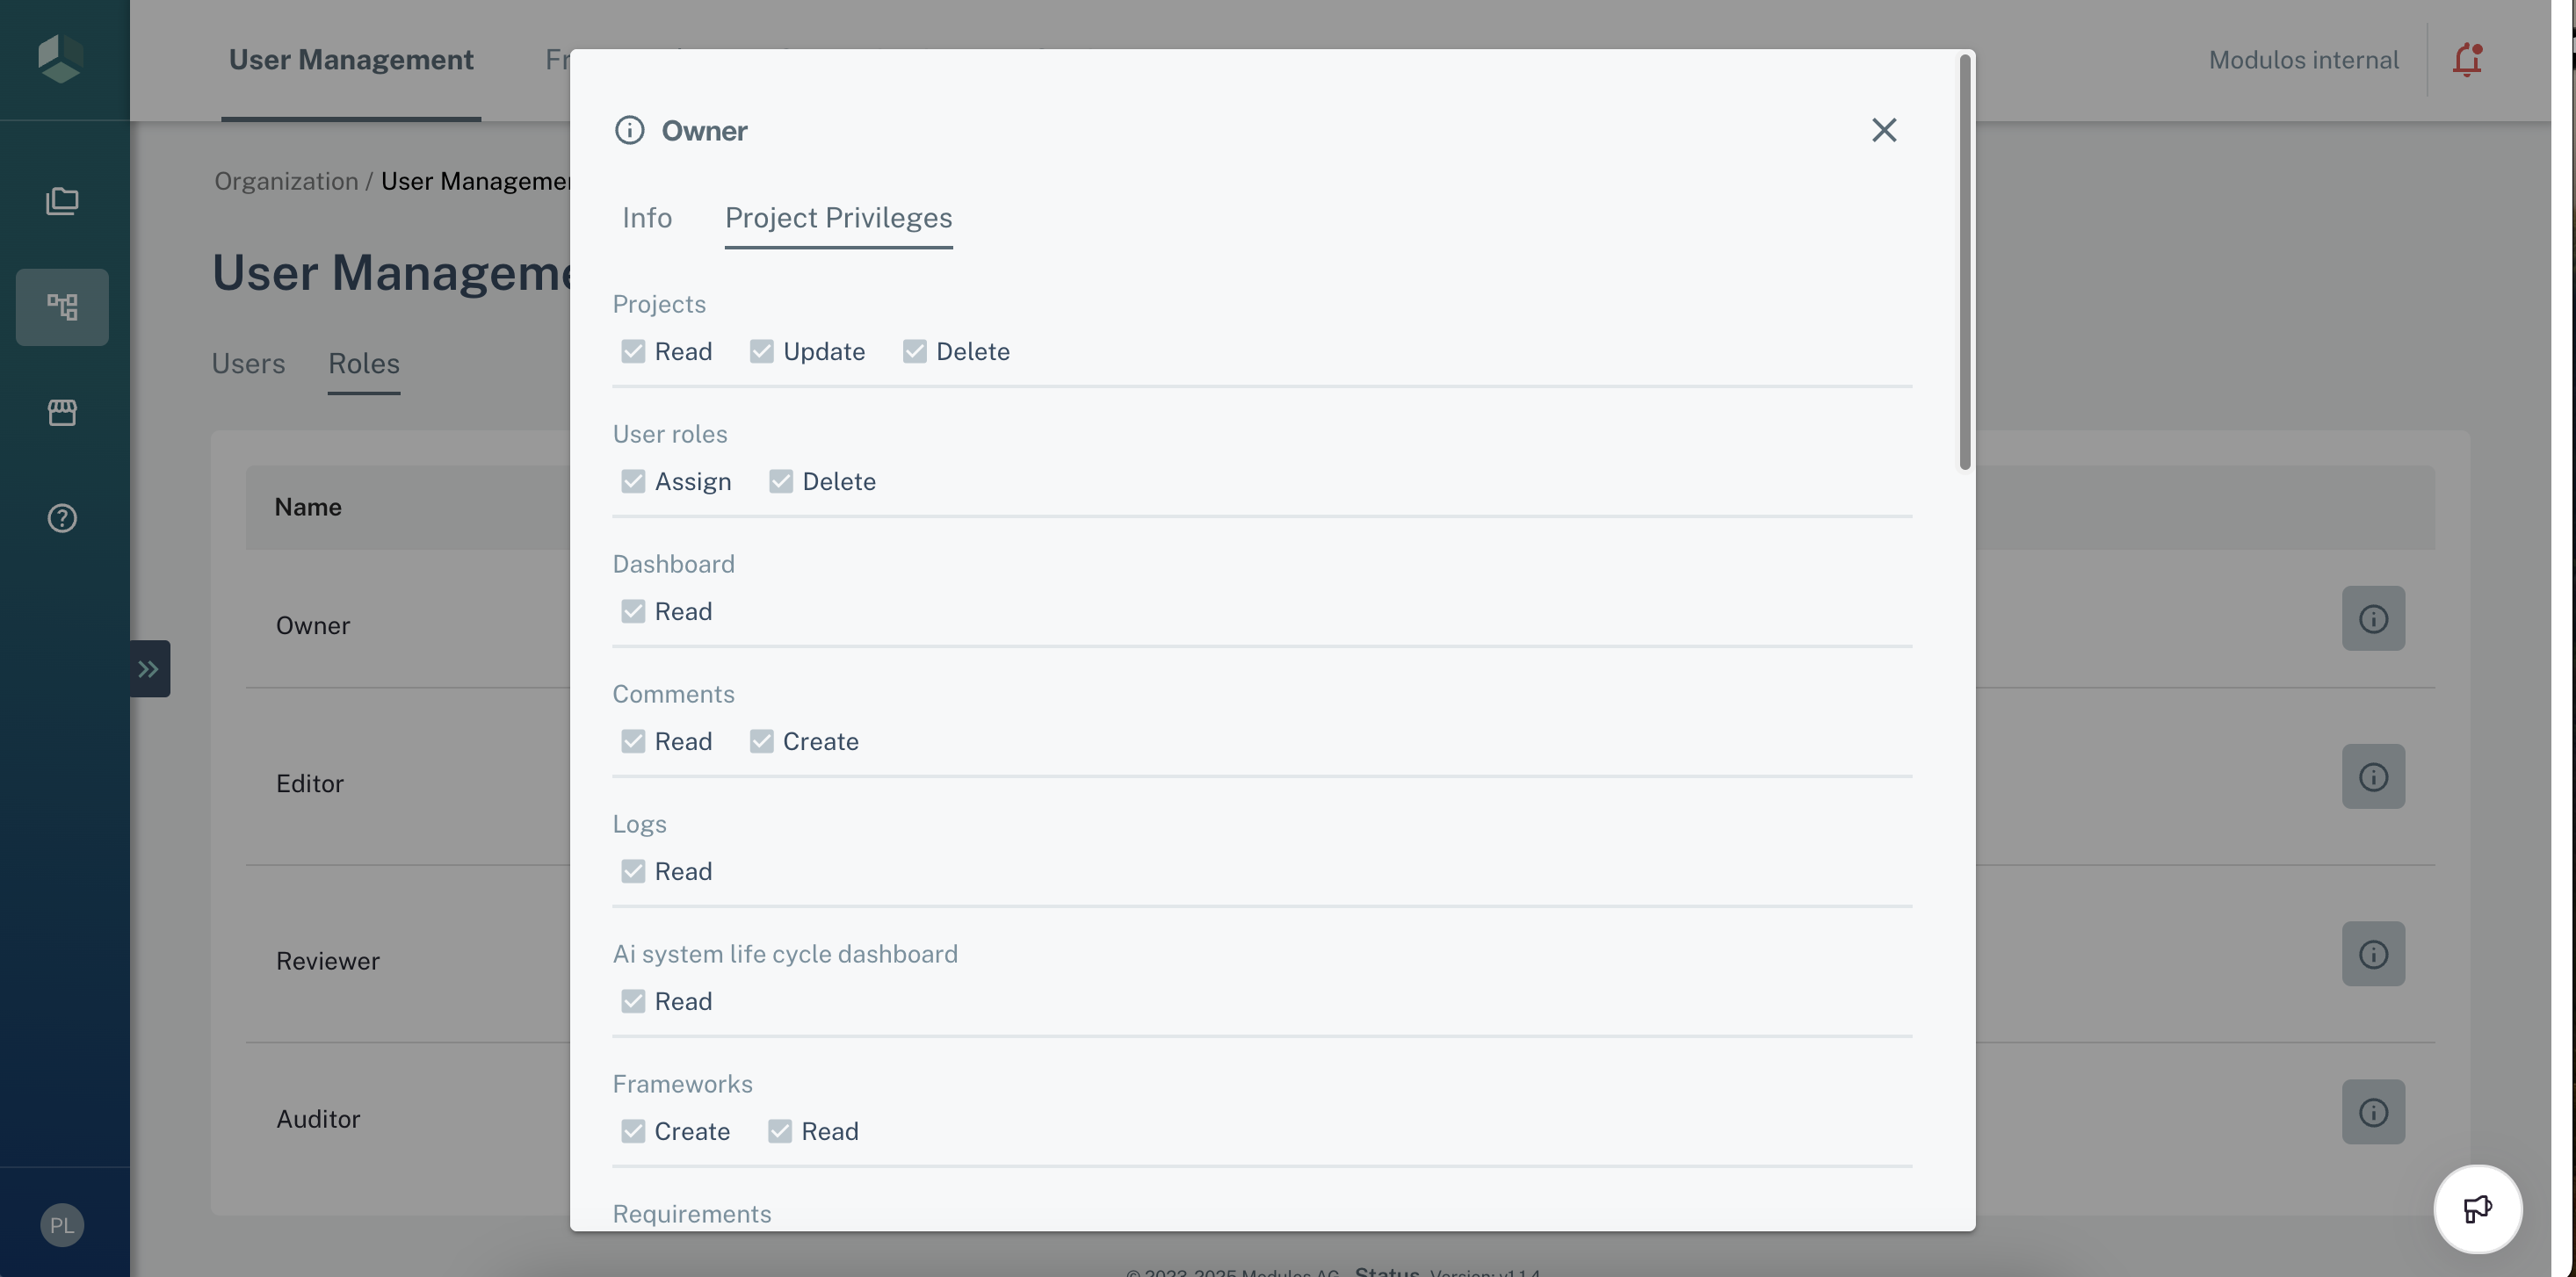Click the help question mark icon
2576x1277 pixels.
(x=62, y=518)
